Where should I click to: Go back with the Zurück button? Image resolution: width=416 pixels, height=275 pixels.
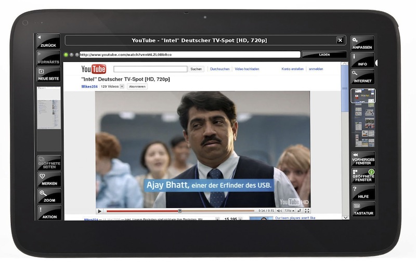click(48, 42)
